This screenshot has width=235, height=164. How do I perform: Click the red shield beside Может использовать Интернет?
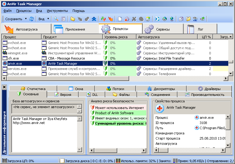(x=92, y=108)
